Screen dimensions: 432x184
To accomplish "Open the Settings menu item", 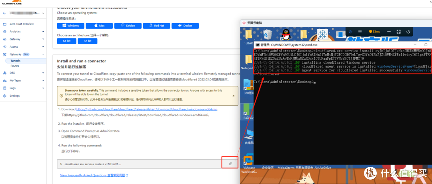I will (15, 96).
